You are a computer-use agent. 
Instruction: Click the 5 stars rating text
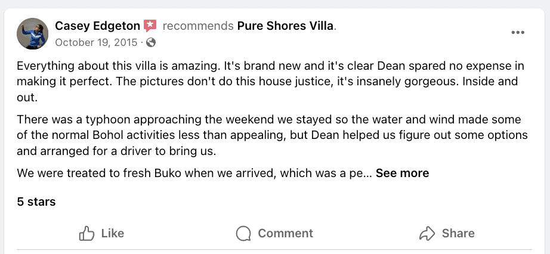tap(36, 202)
